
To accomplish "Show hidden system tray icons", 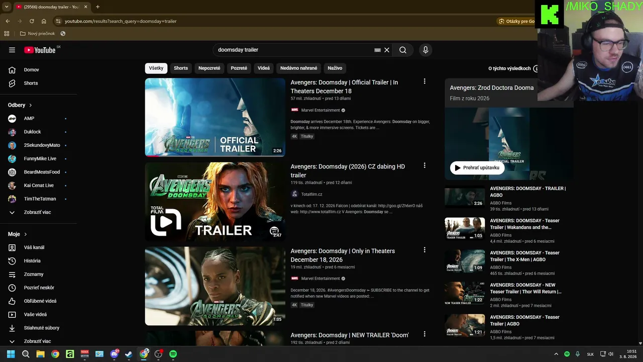I will (556, 354).
